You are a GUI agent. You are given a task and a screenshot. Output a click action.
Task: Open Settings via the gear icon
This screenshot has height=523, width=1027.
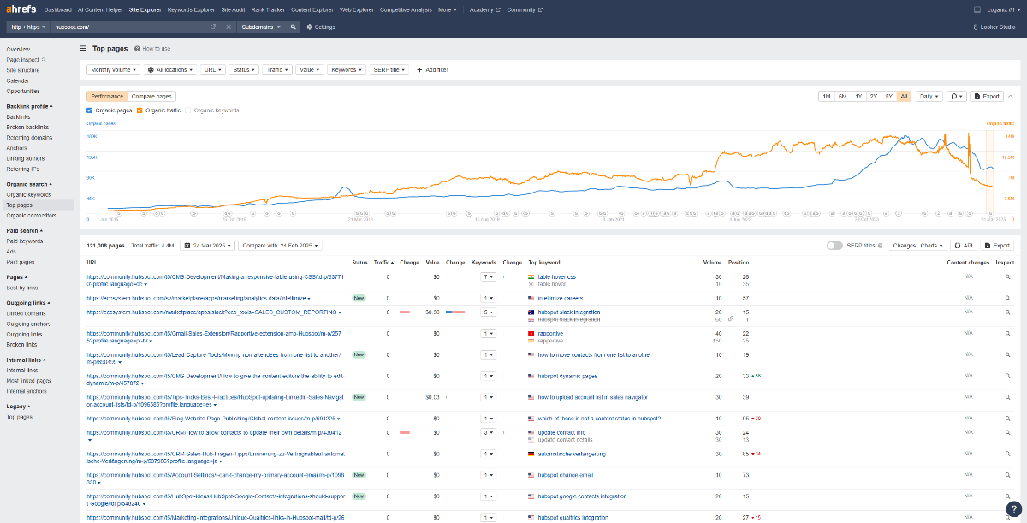click(322, 27)
